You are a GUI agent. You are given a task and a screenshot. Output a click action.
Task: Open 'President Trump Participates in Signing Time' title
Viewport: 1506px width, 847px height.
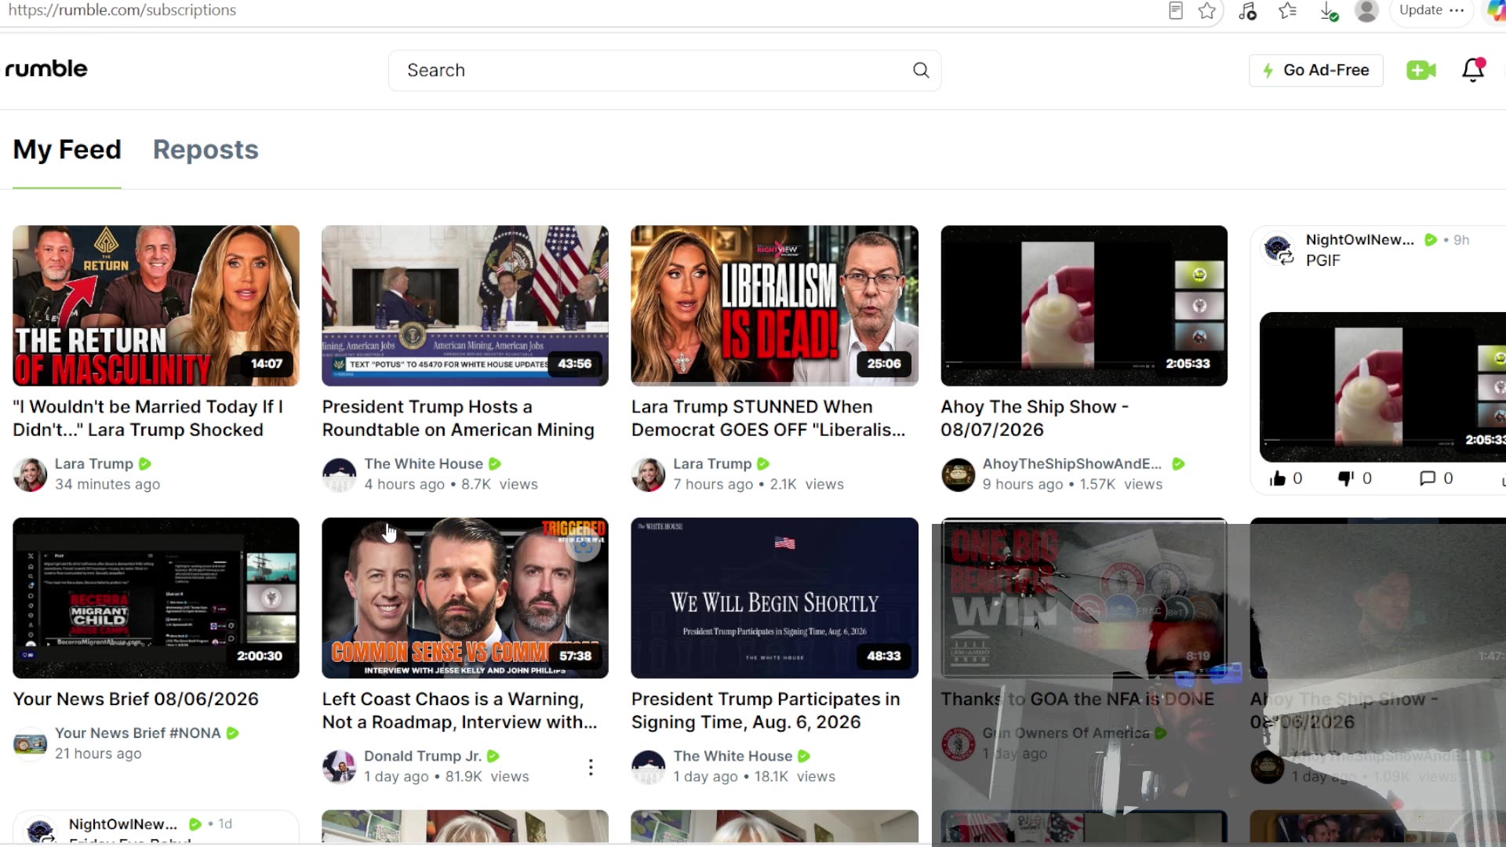point(766,711)
